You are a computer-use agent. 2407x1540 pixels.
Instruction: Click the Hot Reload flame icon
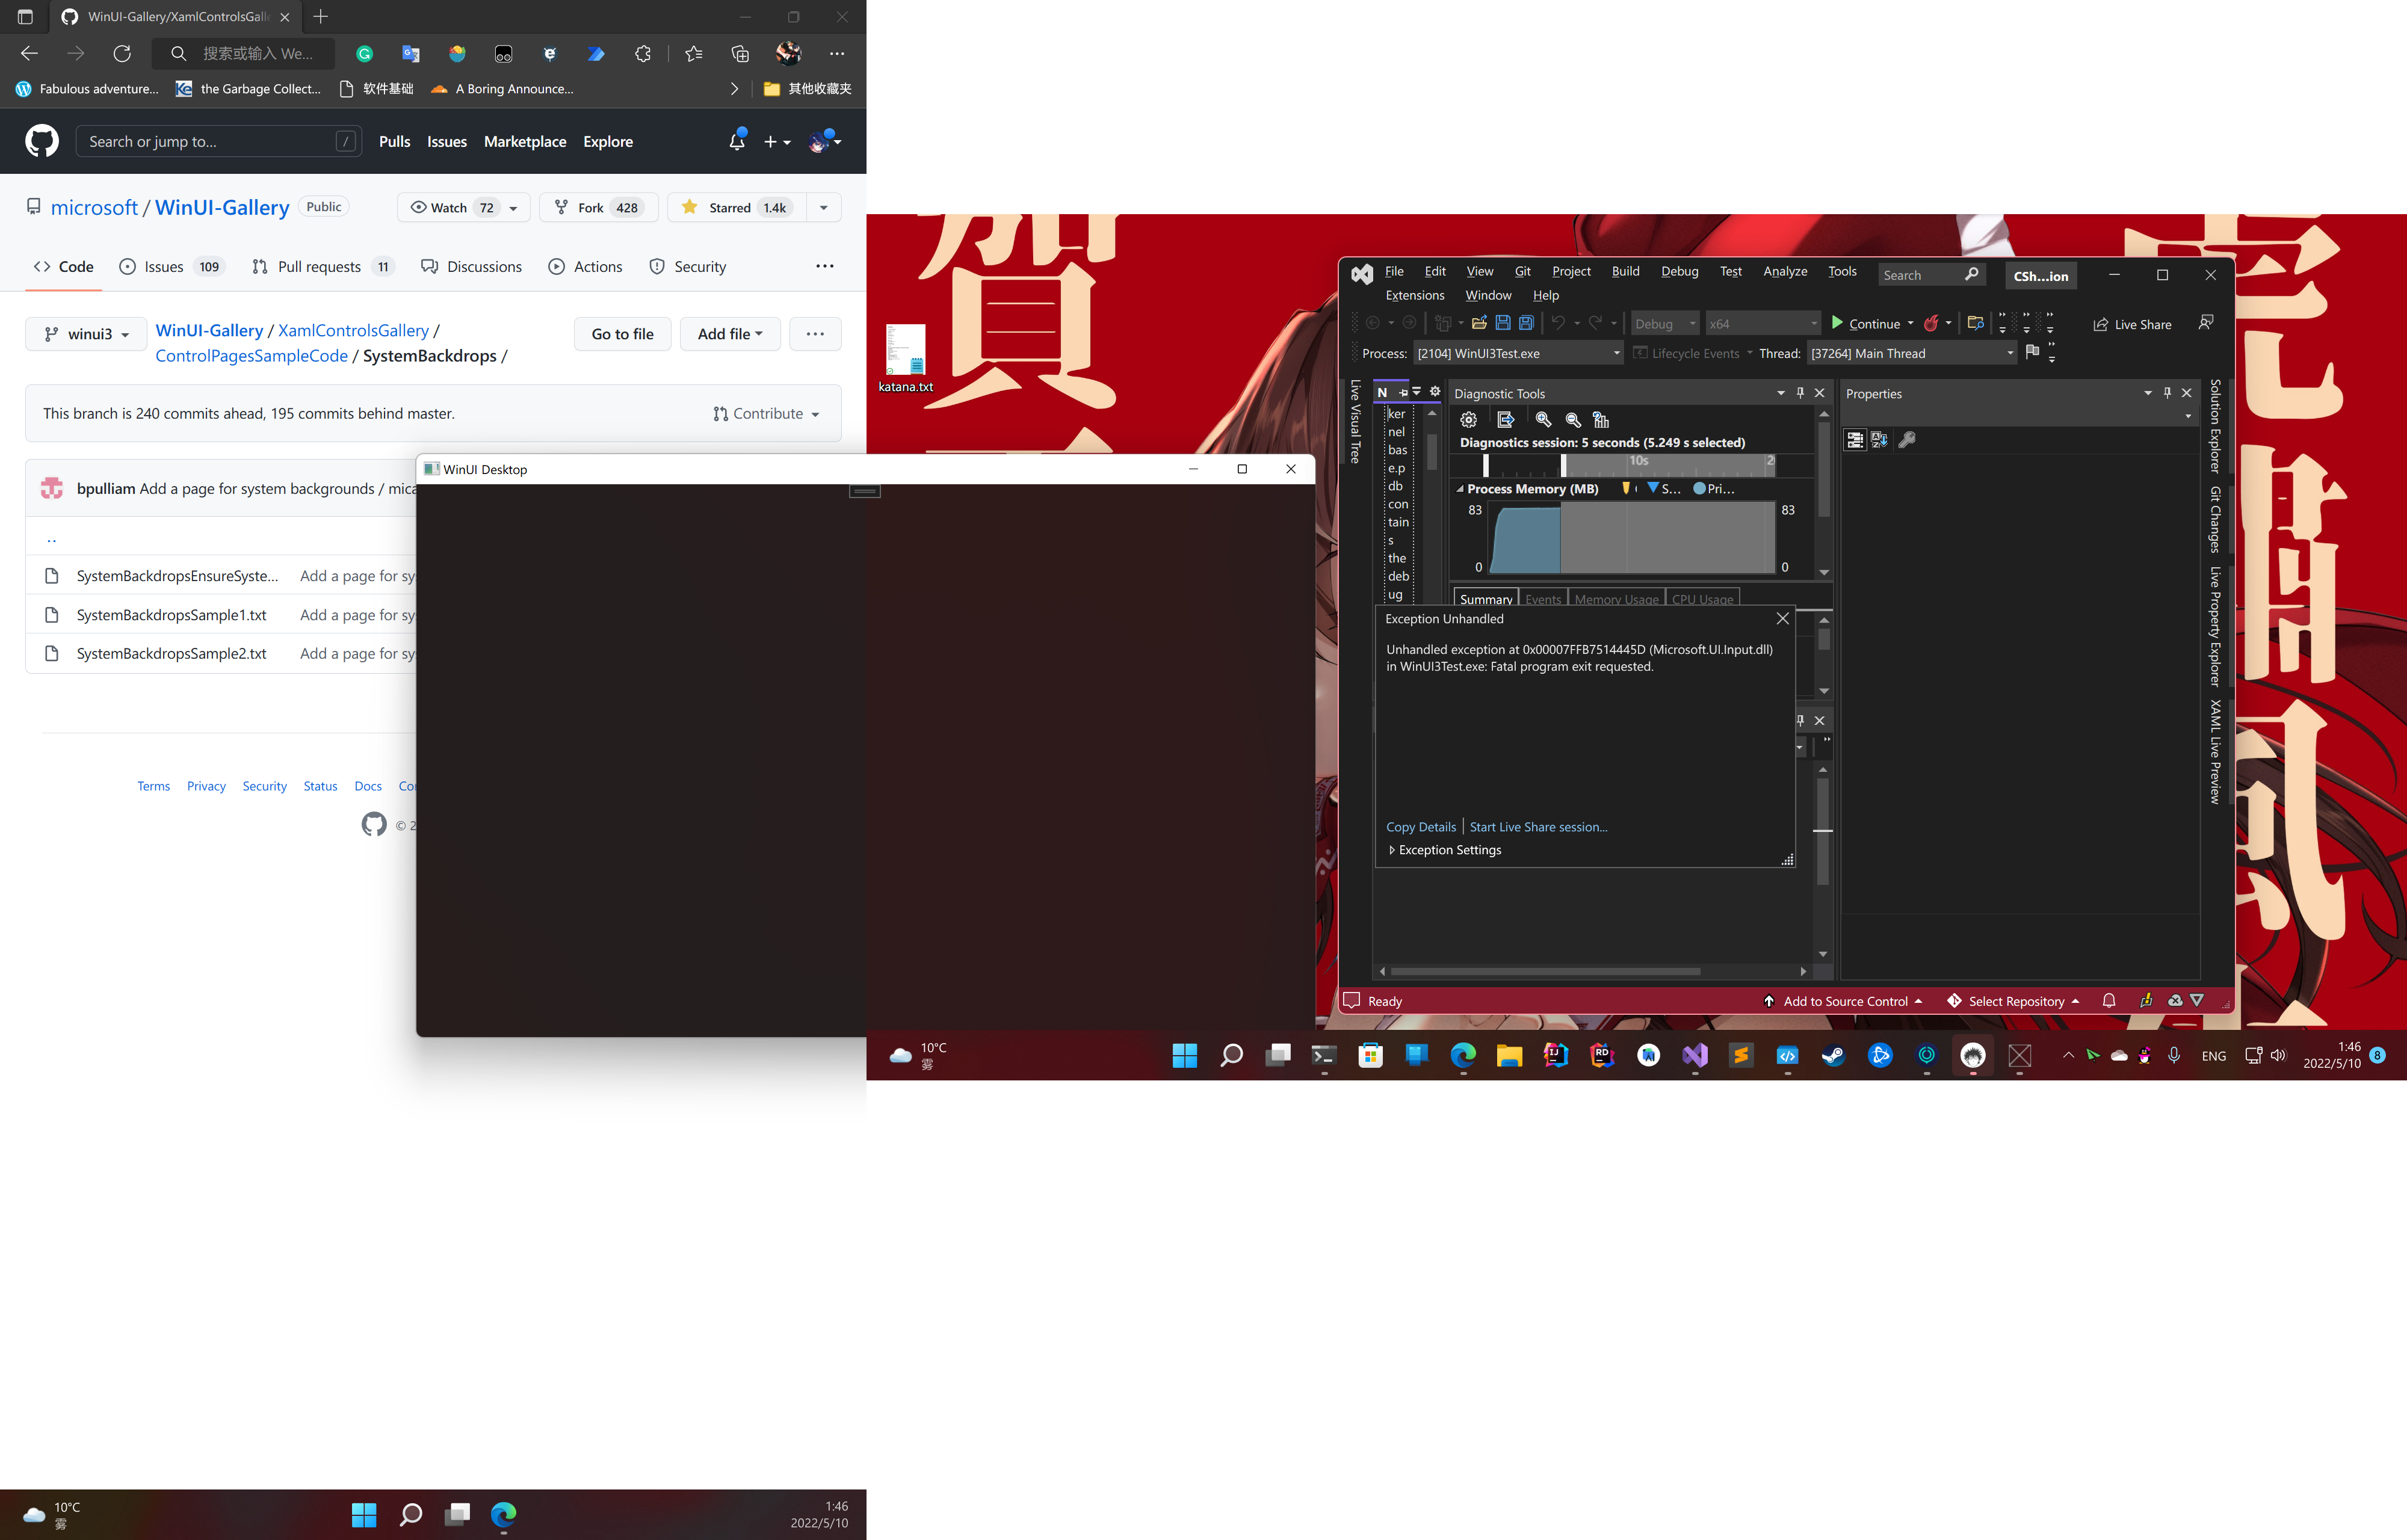pos(1932,323)
